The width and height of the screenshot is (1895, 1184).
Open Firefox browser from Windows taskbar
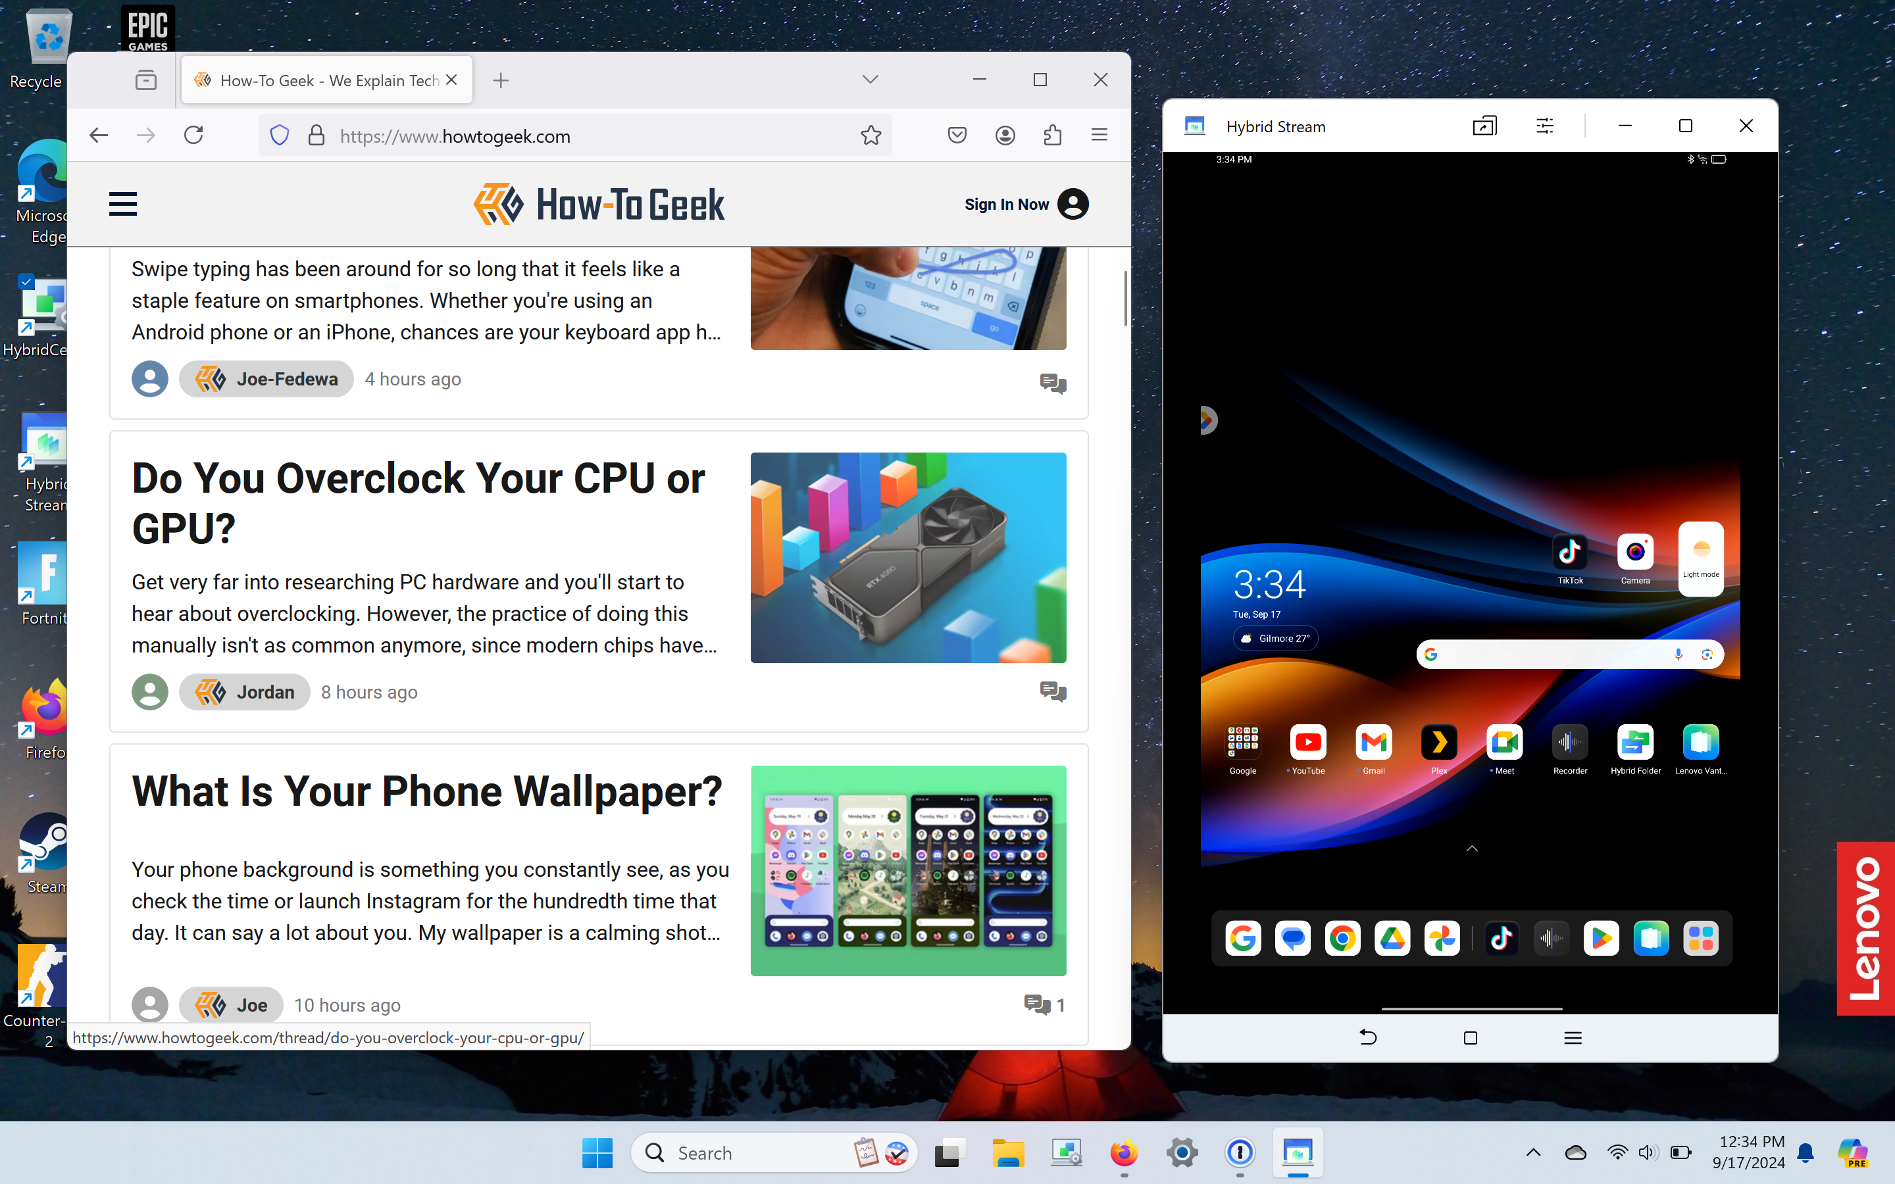pyautogui.click(x=1123, y=1152)
